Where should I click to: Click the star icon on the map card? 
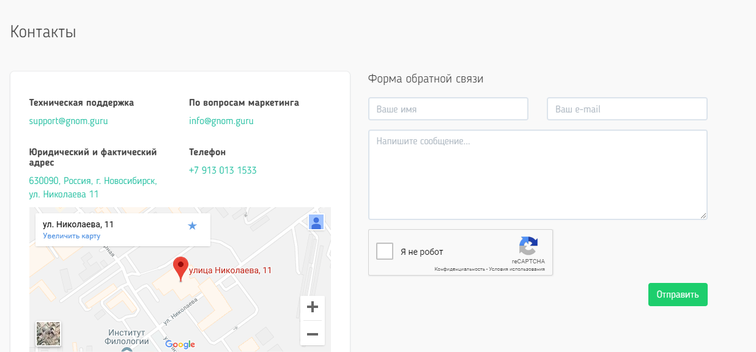coord(192,226)
